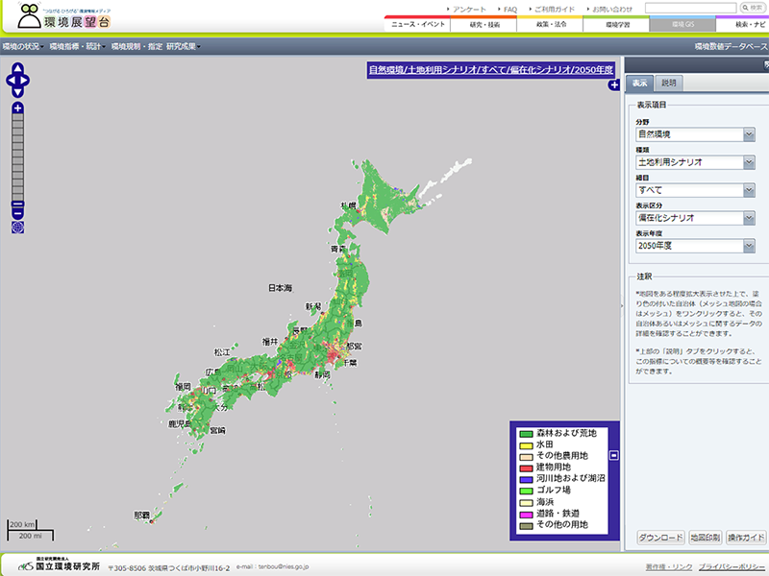This screenshot has height=576, width=769.
Task: Zoom in with the plus button
Action: tap(17, 108)
